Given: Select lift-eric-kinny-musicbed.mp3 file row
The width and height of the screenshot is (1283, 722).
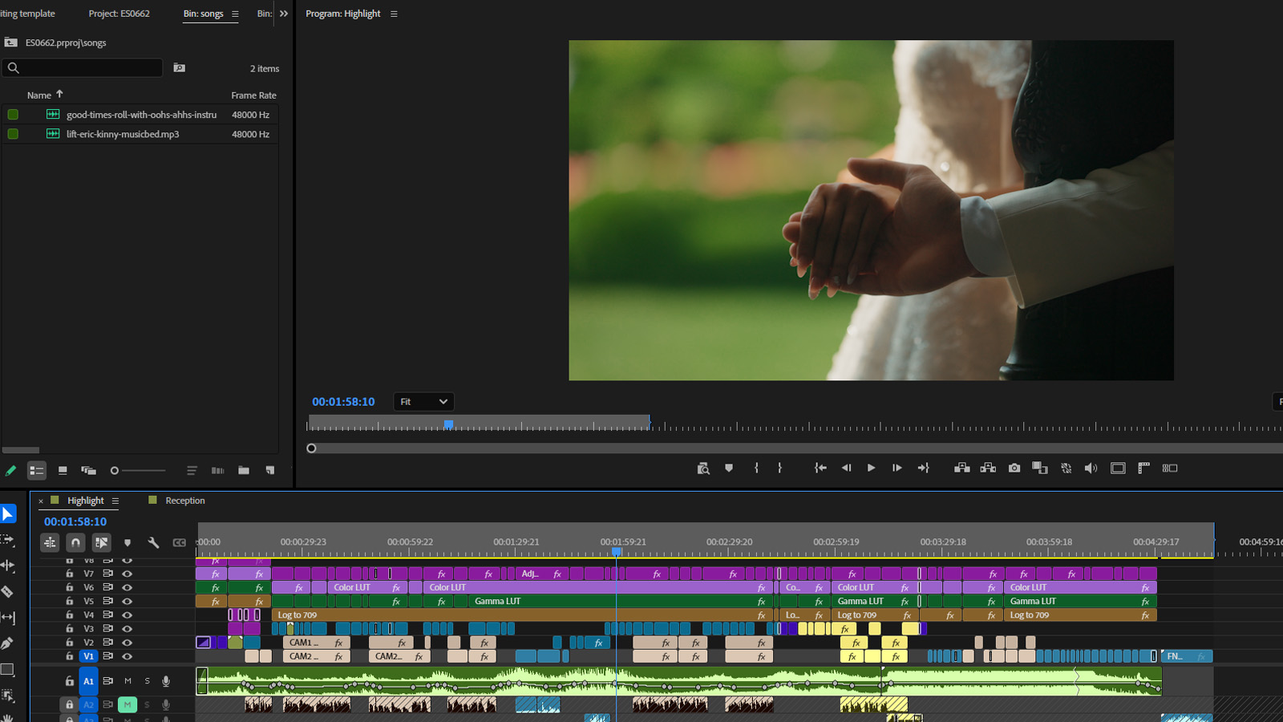Looking at the screenshot, I should (140, 134).
